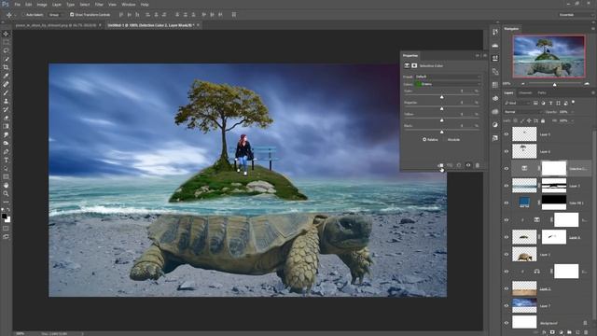Select the Eyedropper tool
597x336 pixels.
(6, 76)
